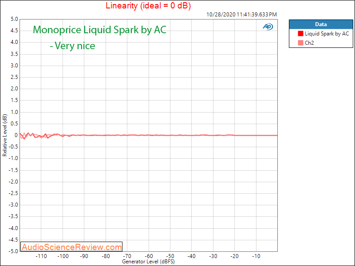Click the AP logo icon in the graph
The image size is (355, 266).
[268, 27]
